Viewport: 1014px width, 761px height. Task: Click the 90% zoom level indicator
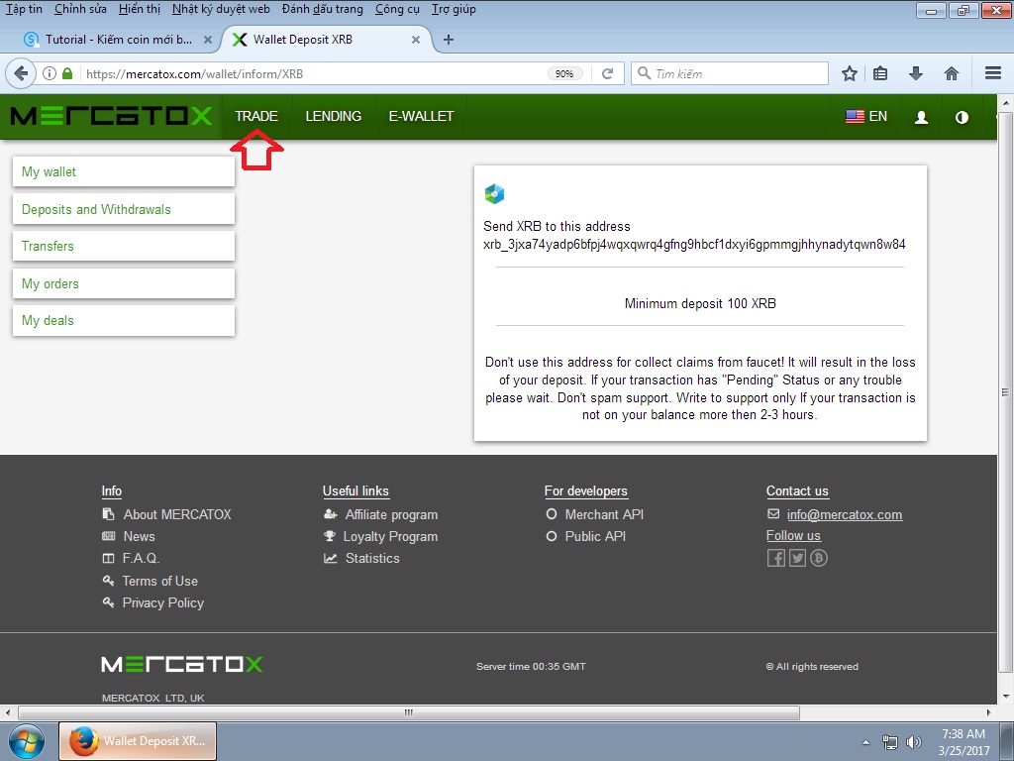(563, 73)
